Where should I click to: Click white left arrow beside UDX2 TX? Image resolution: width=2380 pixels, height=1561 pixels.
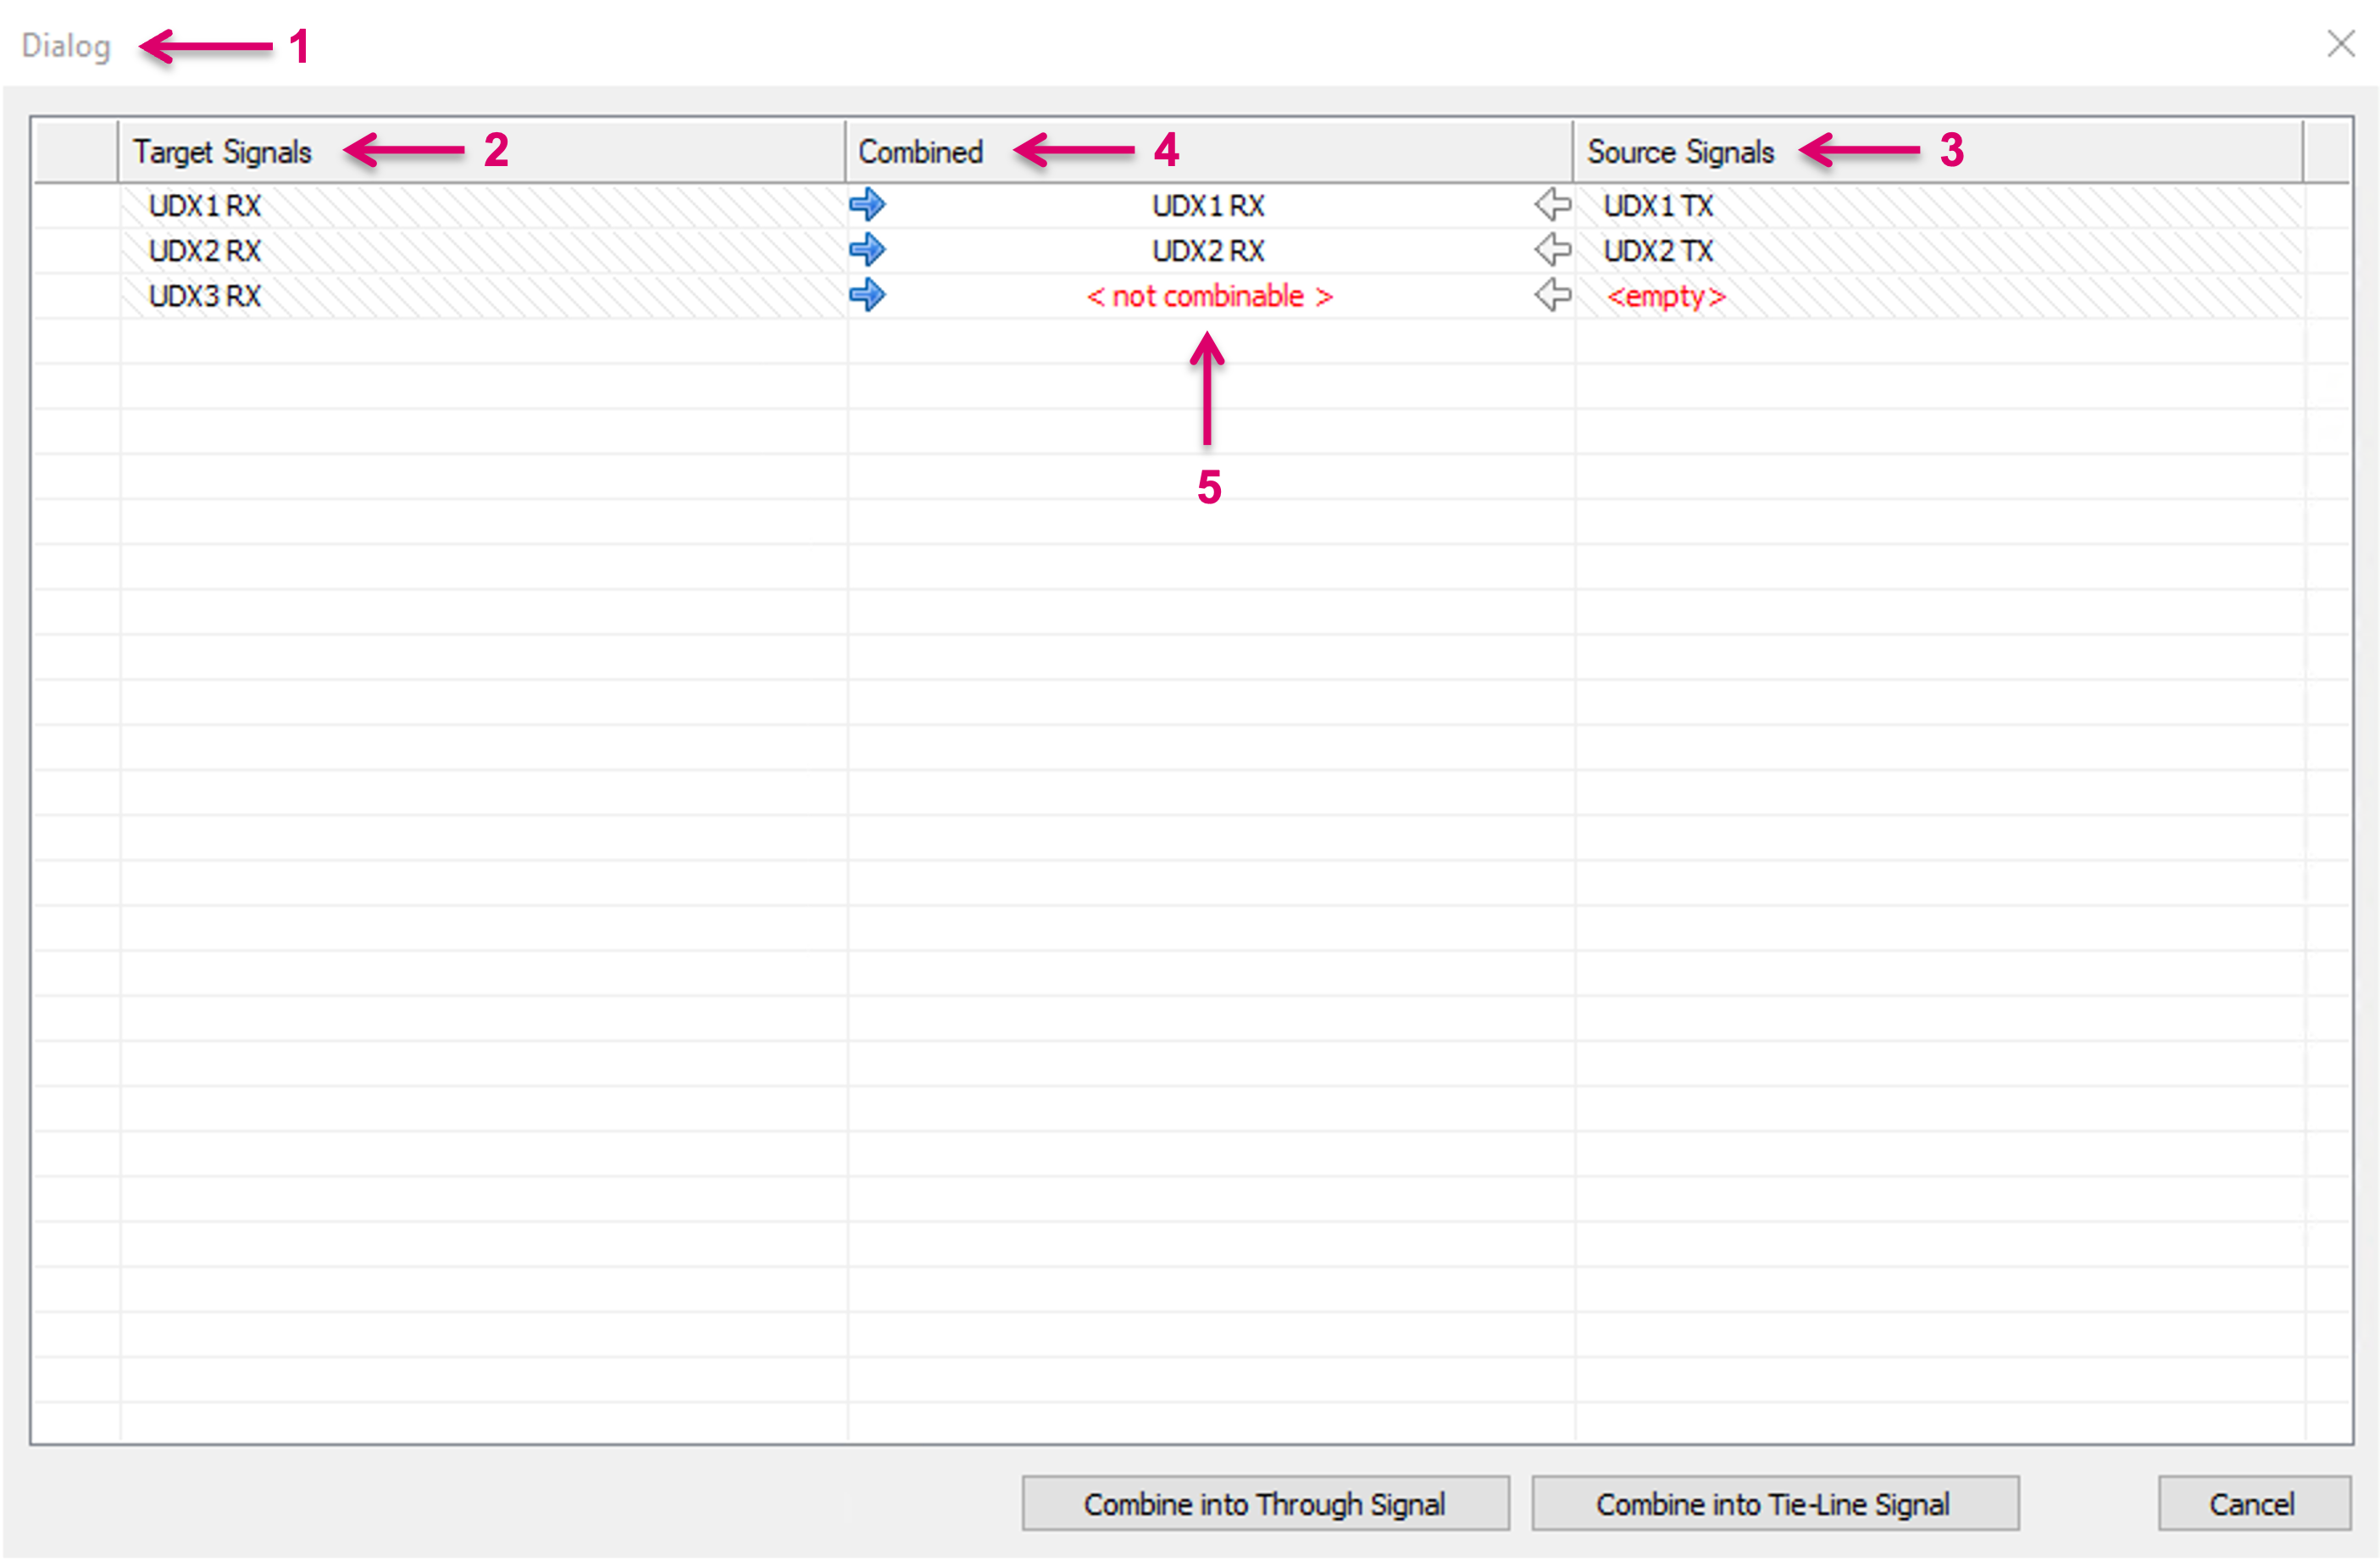(x=1552, y=249)
